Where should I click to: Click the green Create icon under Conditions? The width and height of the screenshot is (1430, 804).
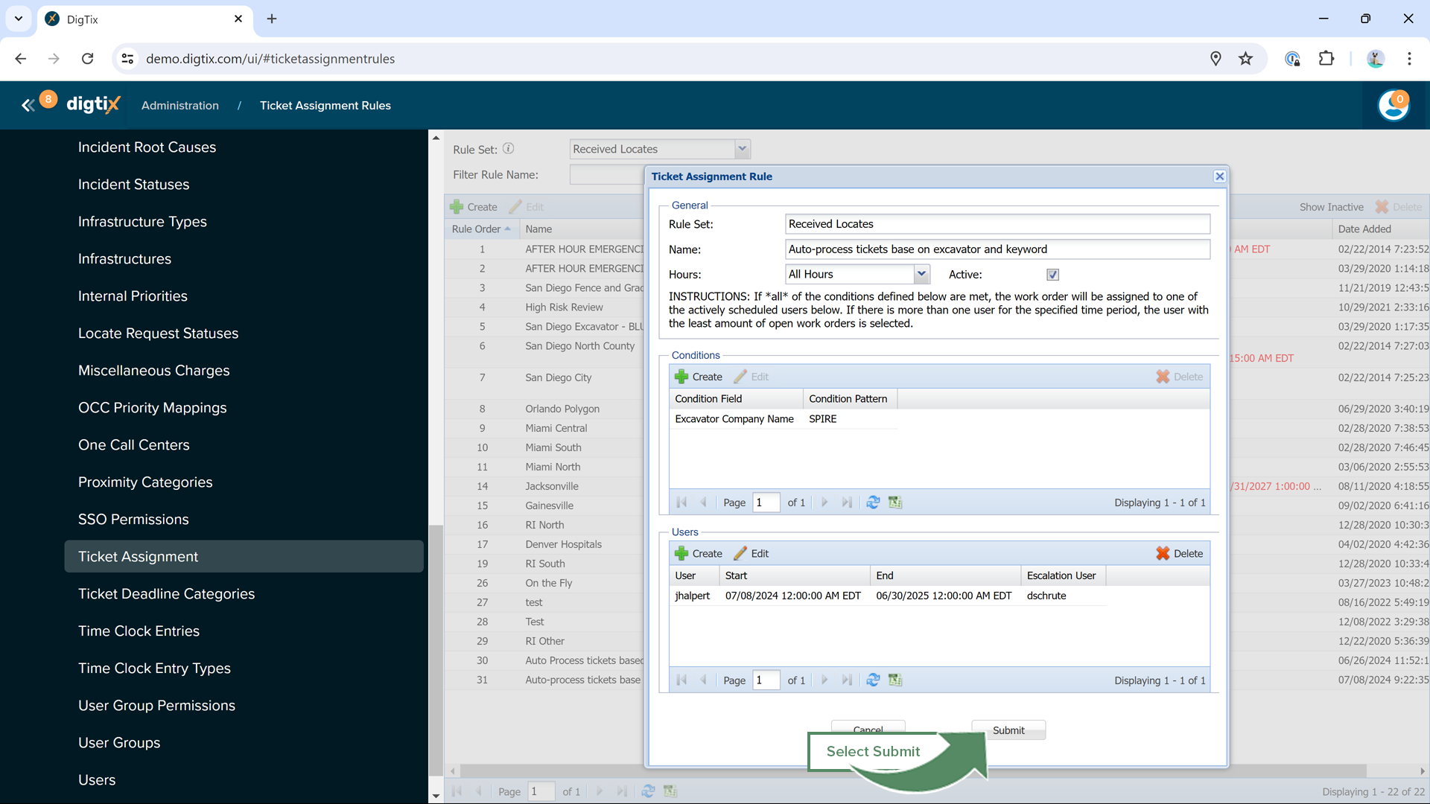pos(681,377)
